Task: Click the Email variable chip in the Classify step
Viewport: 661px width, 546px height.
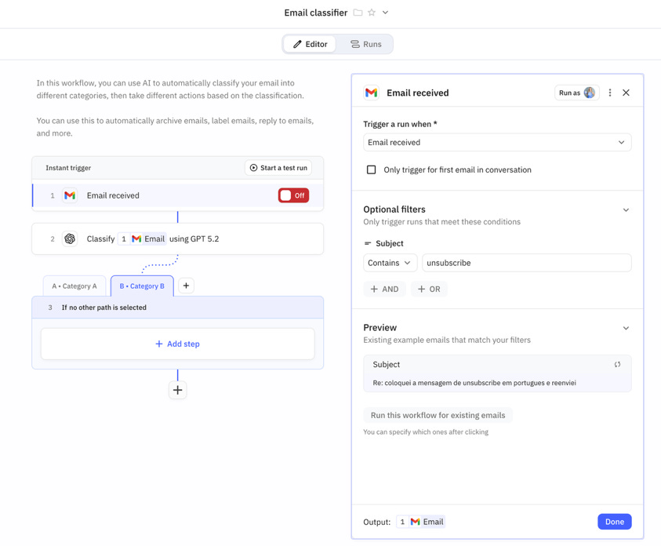Action: pyautogui.click(x=142, y=239)
